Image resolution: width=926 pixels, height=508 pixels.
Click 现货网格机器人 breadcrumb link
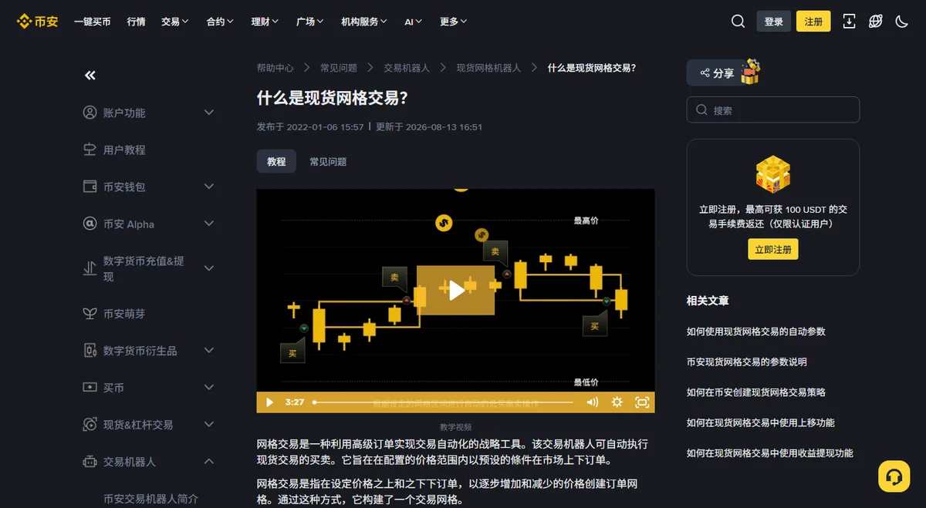tap(488, 68)
